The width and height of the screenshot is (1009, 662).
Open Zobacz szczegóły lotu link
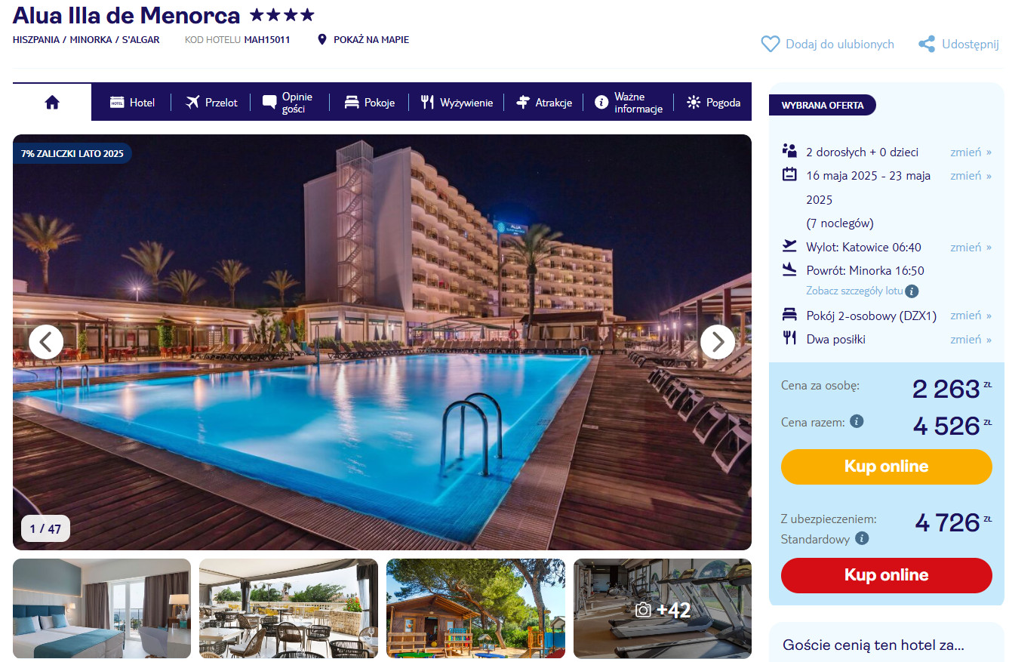(x=854, y=291)
